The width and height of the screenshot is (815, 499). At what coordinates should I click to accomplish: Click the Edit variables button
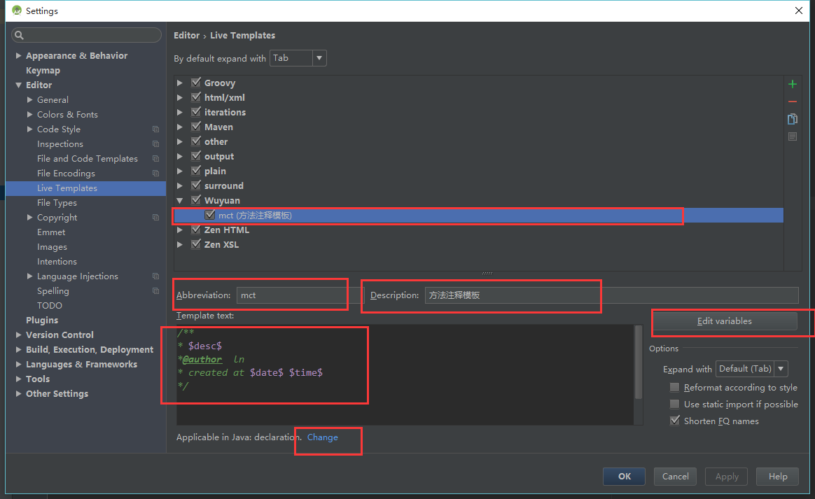tap(725, 321)
